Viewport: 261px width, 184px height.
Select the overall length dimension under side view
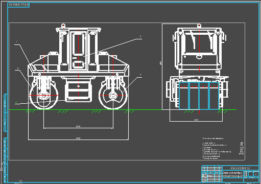[x=78, y=139]
